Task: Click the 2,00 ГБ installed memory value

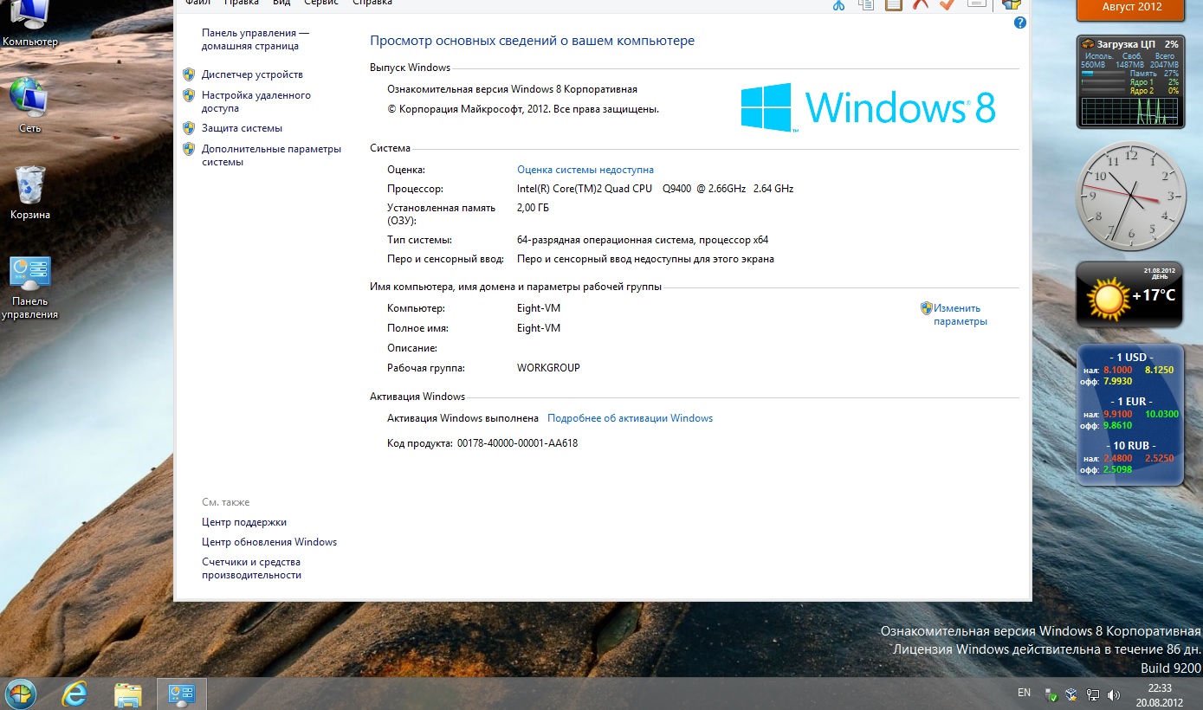Action: 533,208
